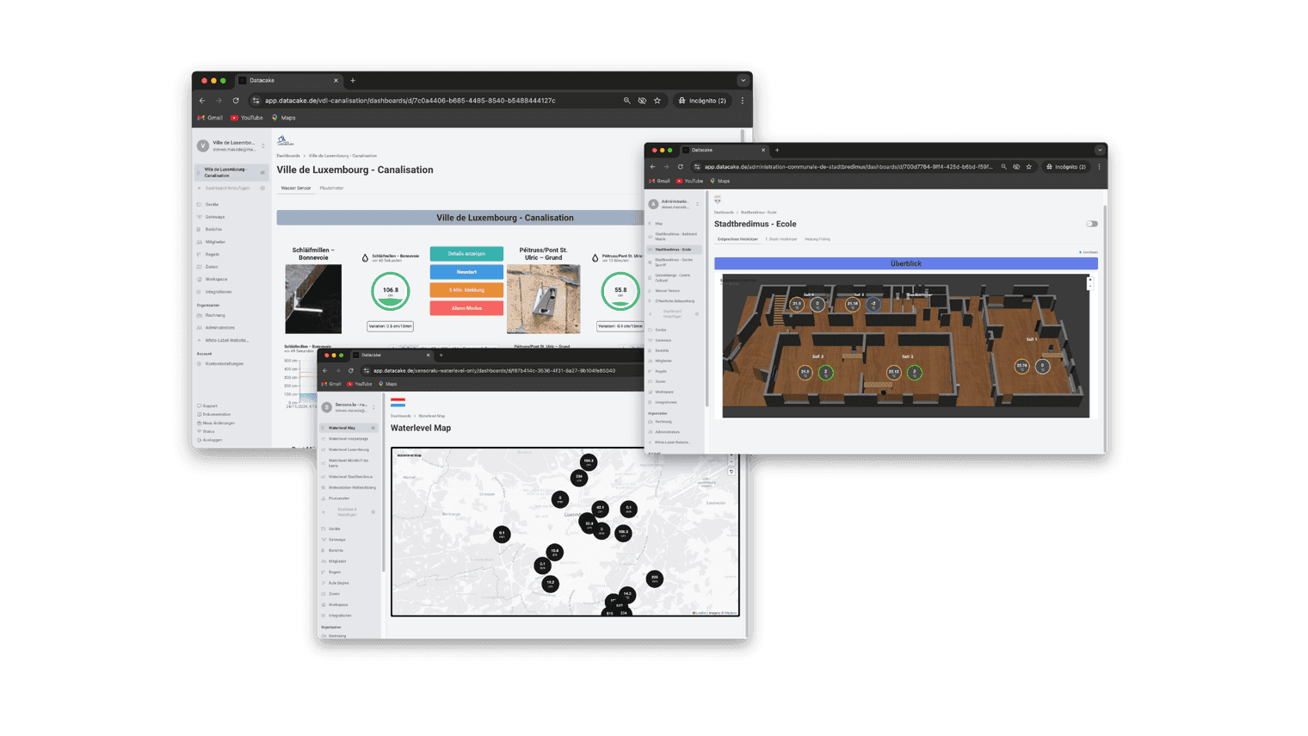Open Geräte in the Canalisation sidebar
1308x736 pixels.
[x=212, y=205]
